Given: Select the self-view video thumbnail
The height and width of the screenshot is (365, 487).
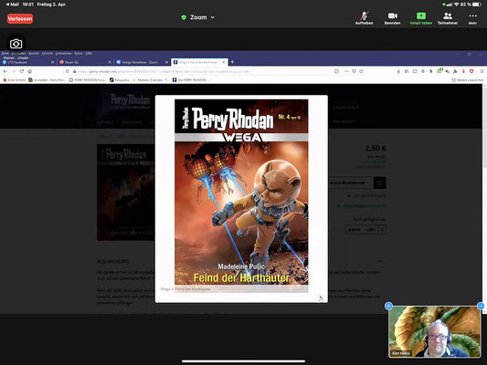Looking at the screenshot, I should pos(435,332).
